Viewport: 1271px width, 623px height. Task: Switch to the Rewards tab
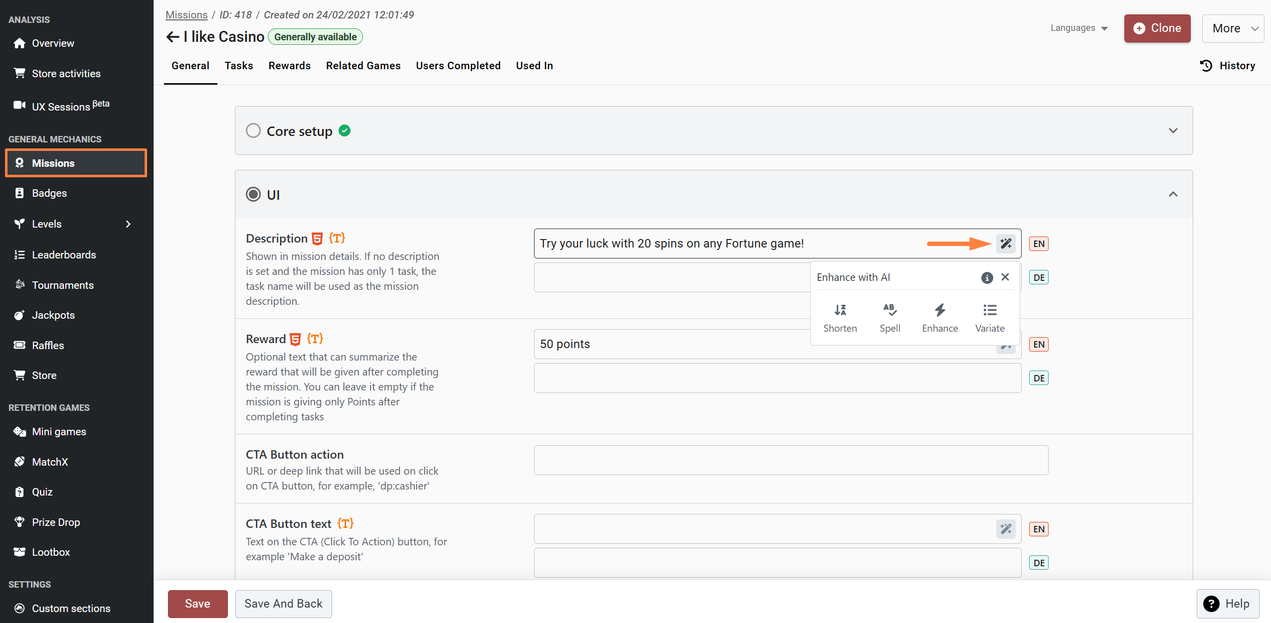(x=289, y=66)
